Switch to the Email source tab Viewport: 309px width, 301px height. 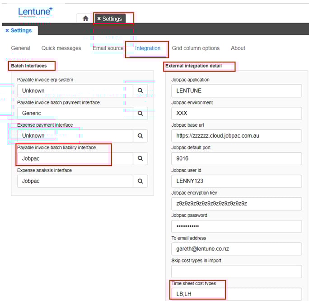point(108,48)
